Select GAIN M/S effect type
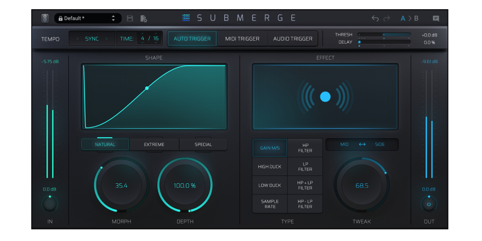 tap(270, 148)
